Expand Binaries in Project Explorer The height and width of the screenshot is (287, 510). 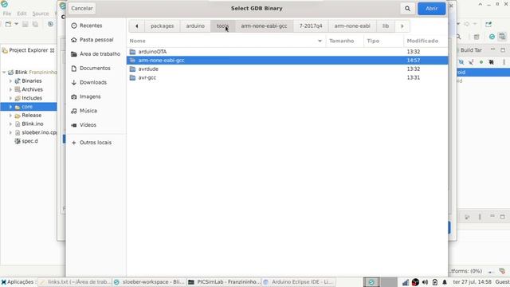click(x=10, y=81)
